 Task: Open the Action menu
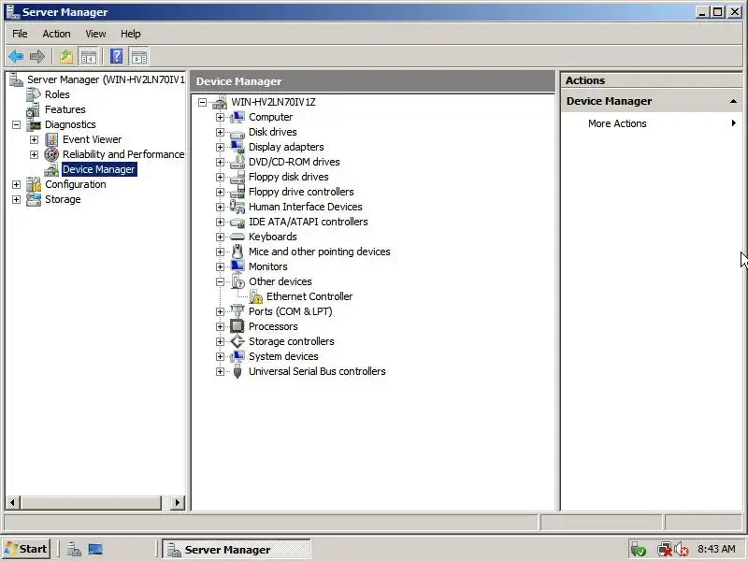coord(56,34)
